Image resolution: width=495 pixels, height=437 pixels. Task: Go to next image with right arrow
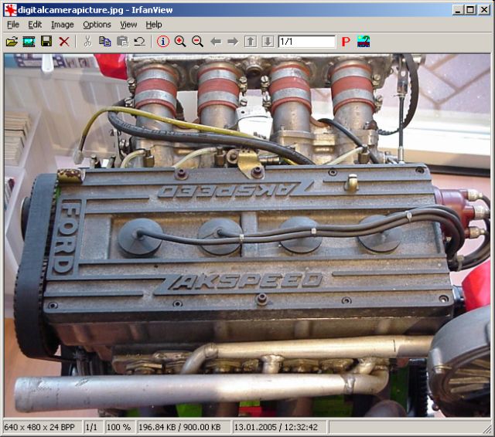tap(233, 42)
